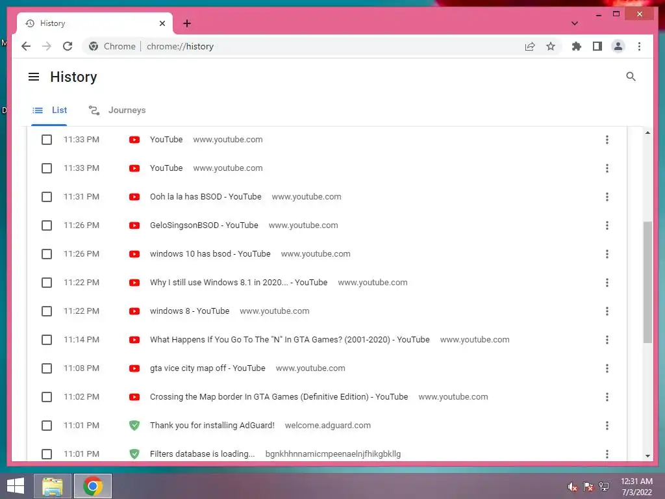Screen dimensions: 665x499
Task: Open actions menu for Thank you for installing AdGuard
Action: click(x=607, y=425)
